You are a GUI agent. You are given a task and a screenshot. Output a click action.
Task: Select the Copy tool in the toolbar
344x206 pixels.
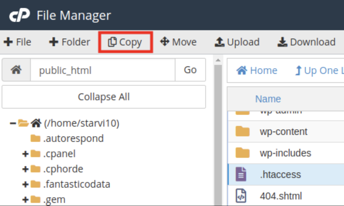[x=125, y=42]
